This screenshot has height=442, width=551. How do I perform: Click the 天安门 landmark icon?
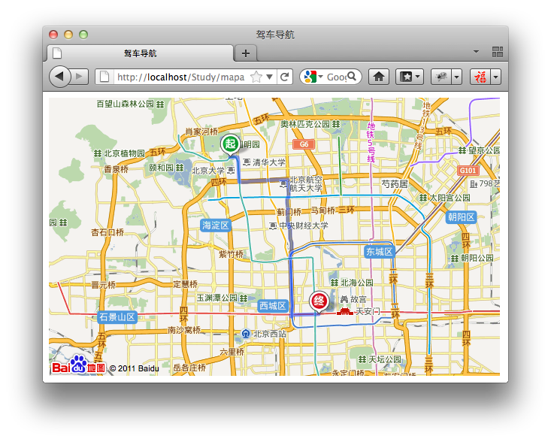click(345, 311)
